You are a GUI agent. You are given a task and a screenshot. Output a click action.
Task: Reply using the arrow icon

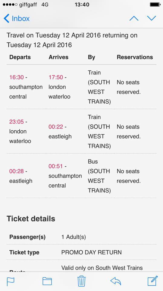(116, 281)
